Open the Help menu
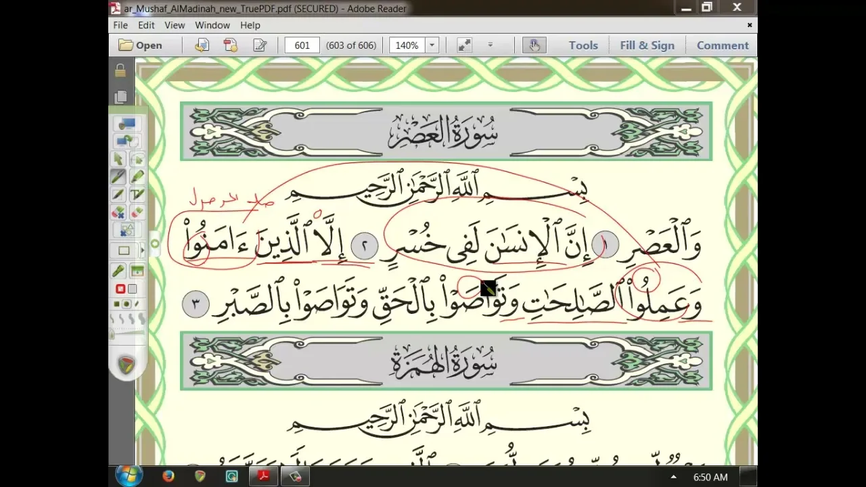This screenshot has height=487, width=866. [250, 25]
